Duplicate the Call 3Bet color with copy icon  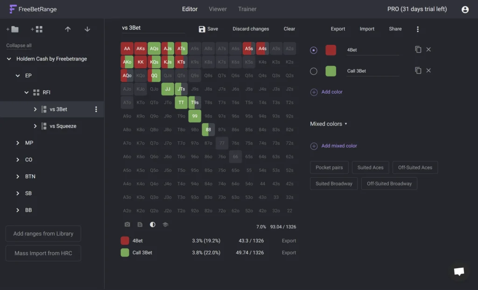click(418, 70)
